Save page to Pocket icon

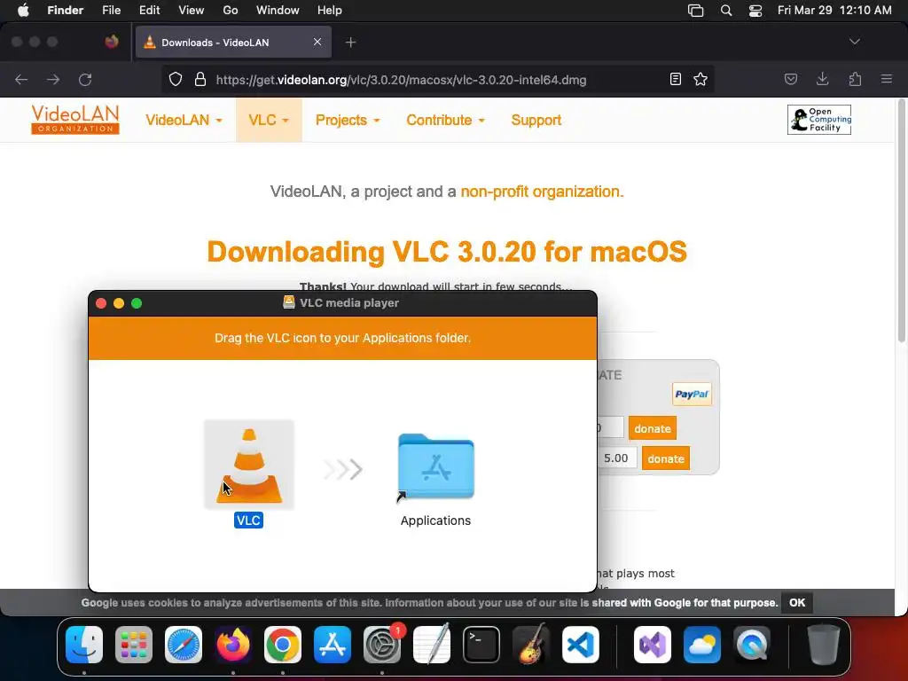tap(790, 79)
